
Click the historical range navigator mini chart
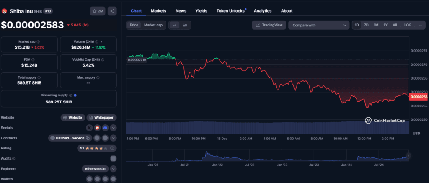(268, 156)
